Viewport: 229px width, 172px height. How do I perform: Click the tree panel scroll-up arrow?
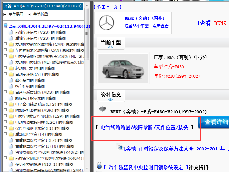tap(87, 5)
